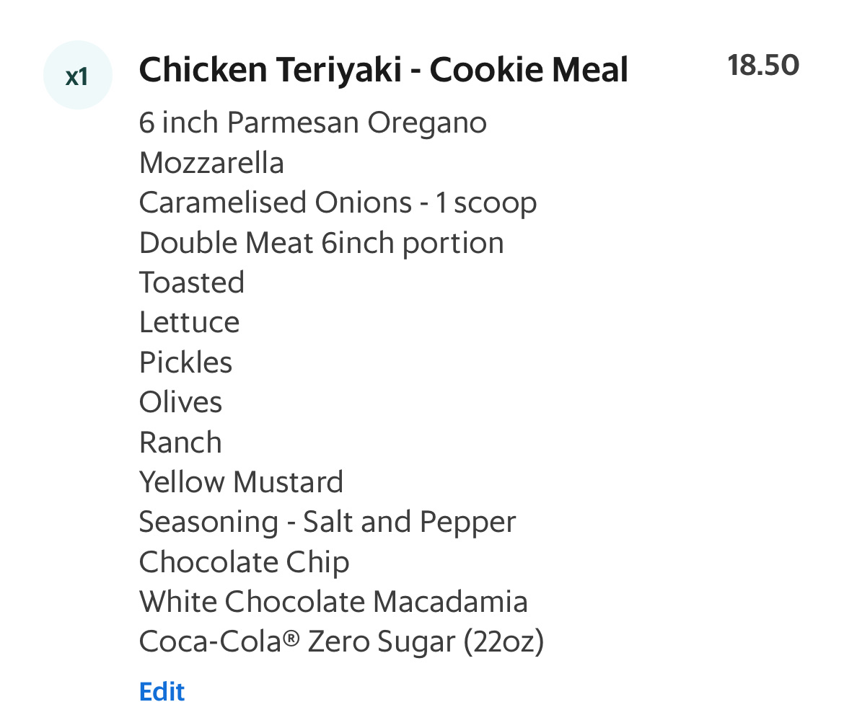This screenshot has height=702, width=844.
Task: Select the 6 inch Parmesan Oregano line
Action: pos(312,122)
